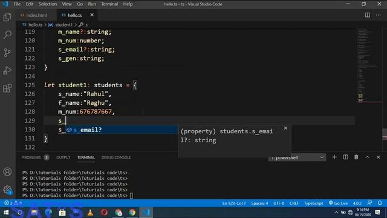The image size is (387, 218).
Task: Kill the terminal with trash icon
Action: click(x=356, y=157)
